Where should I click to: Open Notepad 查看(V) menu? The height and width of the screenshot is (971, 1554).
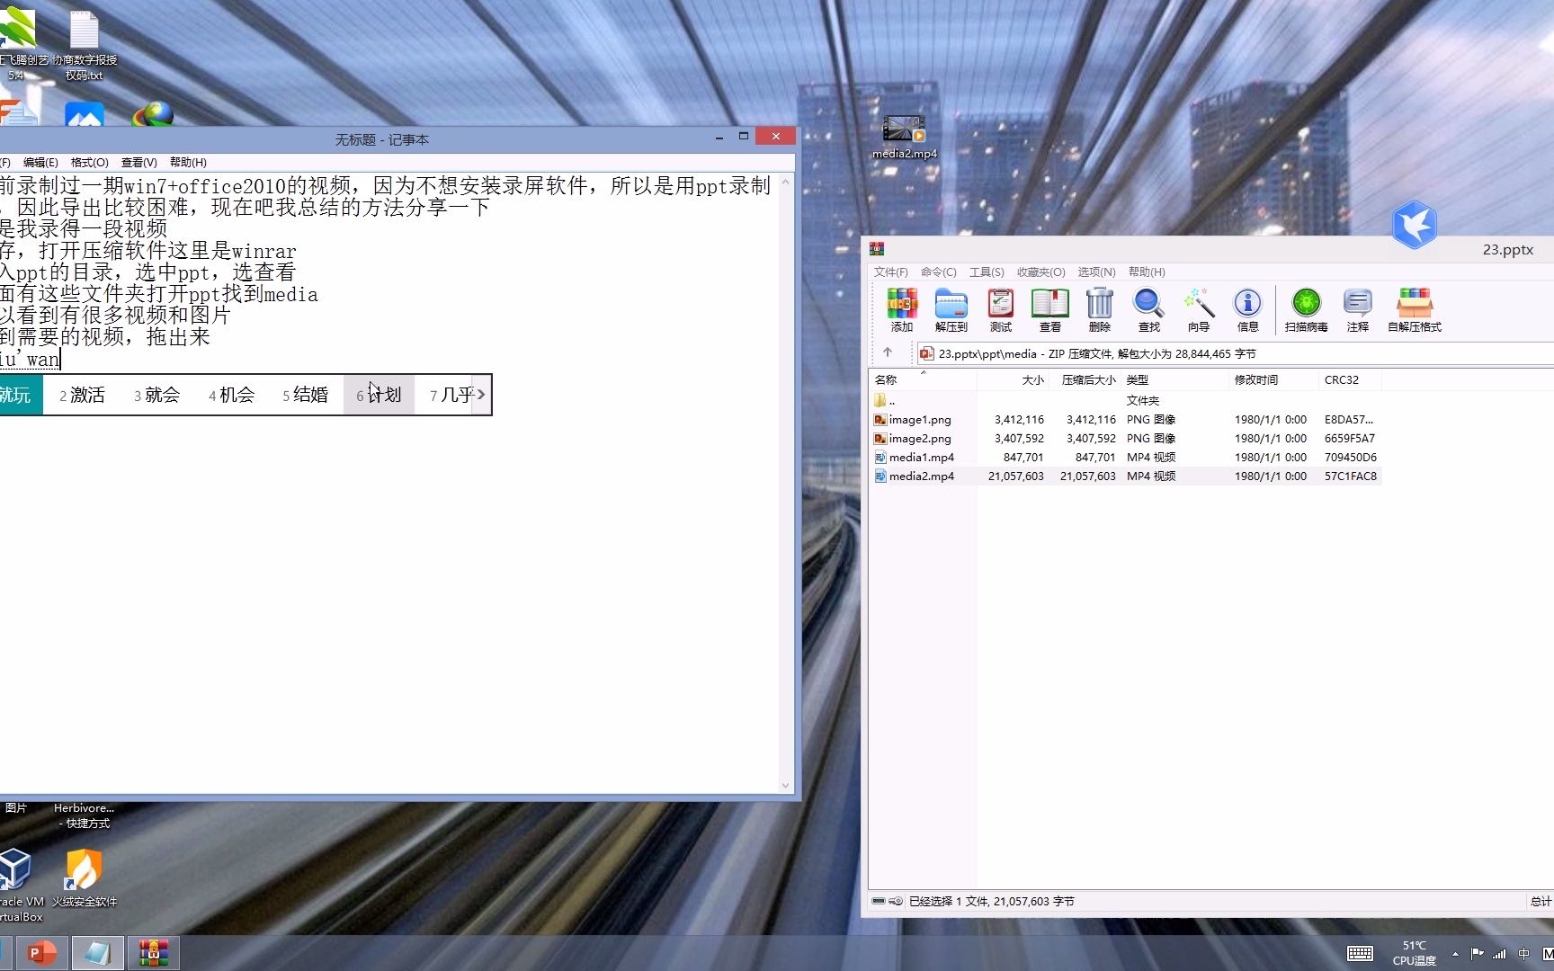138,163
